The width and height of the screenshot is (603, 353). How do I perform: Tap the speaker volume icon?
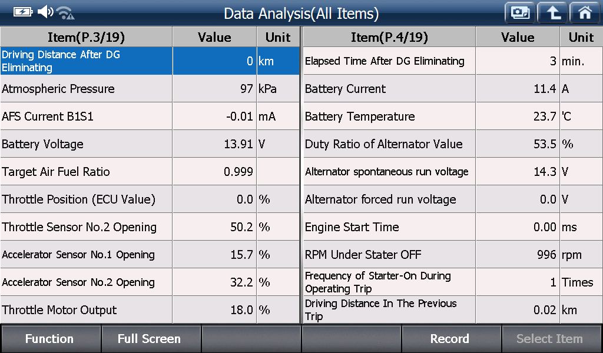click(x=45, y=12)
